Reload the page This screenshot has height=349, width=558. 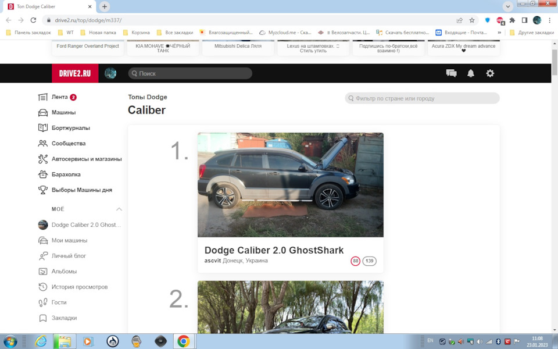(x=33, y=20)
